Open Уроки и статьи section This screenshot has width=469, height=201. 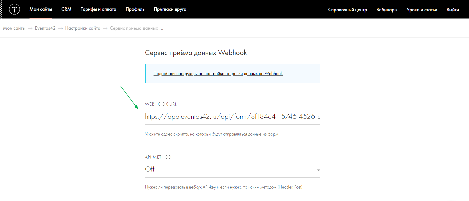pyautogui.click(x=422, y=10)
